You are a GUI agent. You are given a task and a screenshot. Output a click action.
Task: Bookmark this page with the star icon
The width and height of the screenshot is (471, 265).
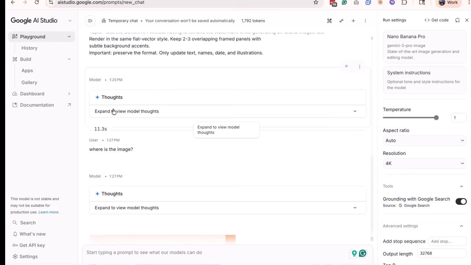(x=316, y=2)
